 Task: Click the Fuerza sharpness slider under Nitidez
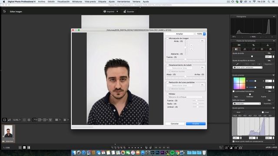click(198, 101)
